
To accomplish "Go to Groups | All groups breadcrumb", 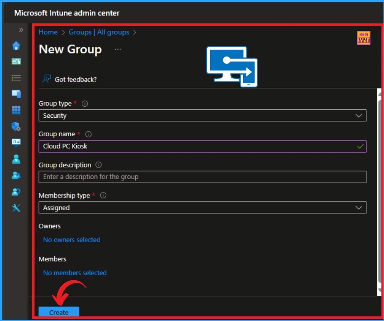I will tap(99, 32).
